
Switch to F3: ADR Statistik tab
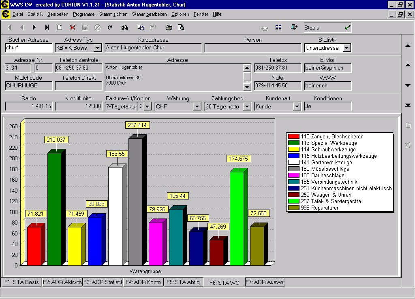103,282
